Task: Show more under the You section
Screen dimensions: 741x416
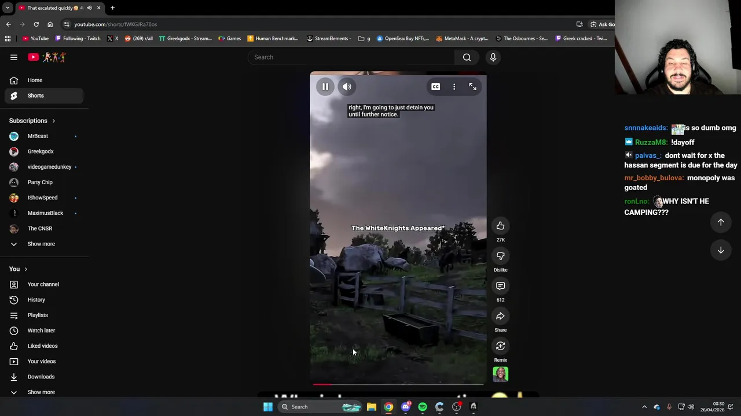Action: tap(44, 392)
